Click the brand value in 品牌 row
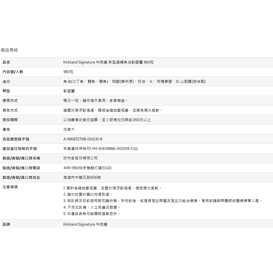The image size is (273, 273). 85,224
